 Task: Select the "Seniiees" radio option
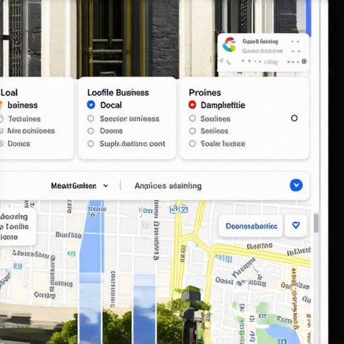[192, 118]
